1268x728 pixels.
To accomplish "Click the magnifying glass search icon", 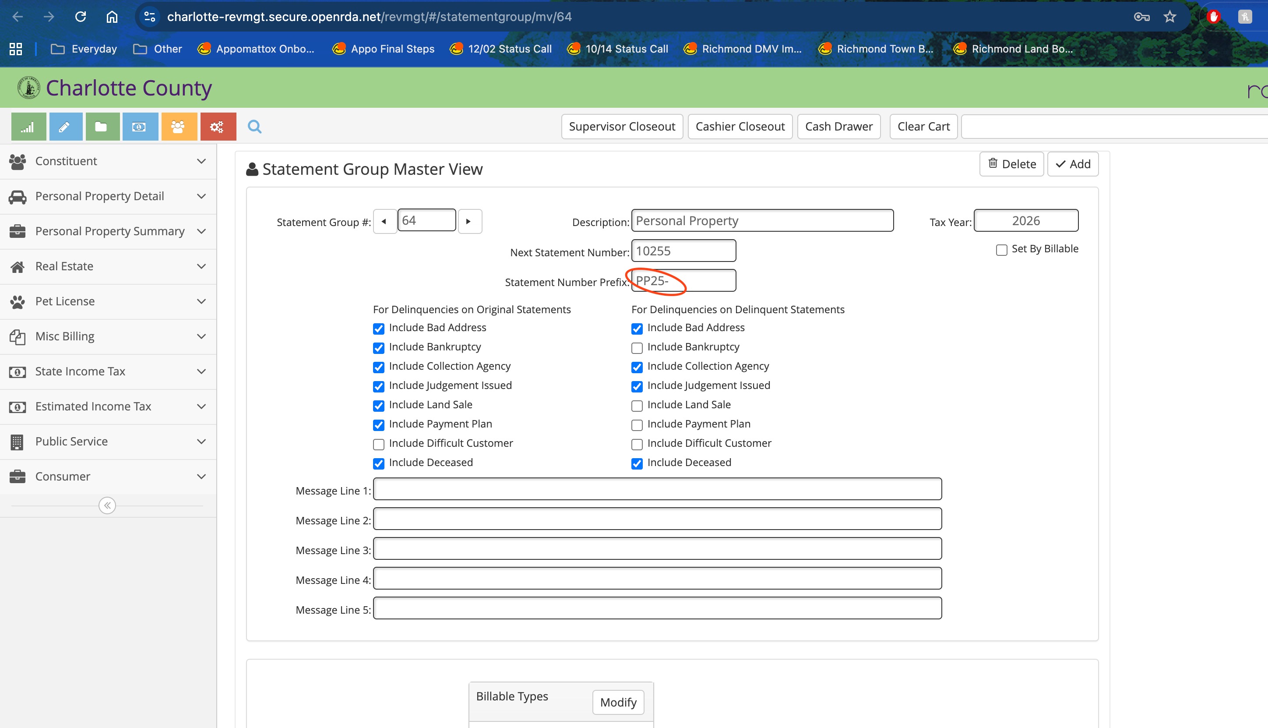I will 254,127.
